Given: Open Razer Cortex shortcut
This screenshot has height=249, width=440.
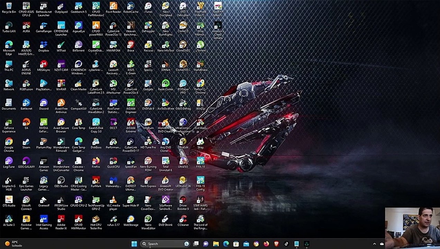Looking at the screenshot, I should 166,85.
